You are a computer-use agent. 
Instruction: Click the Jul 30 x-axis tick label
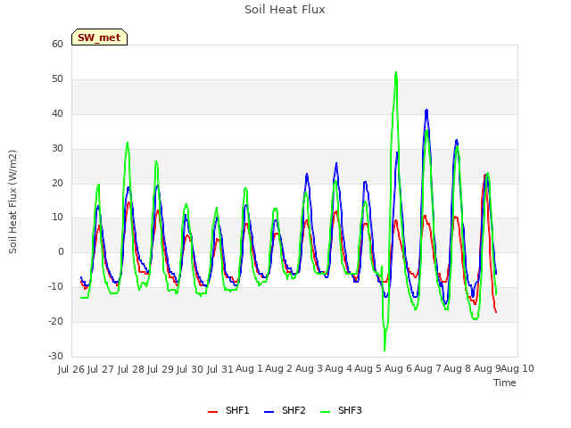point(190,369)
